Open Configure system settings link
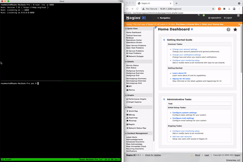 (x=184, y=113)
